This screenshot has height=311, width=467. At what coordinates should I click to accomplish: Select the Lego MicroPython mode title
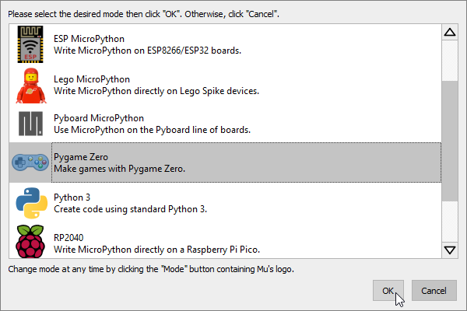tap(92, 79)
